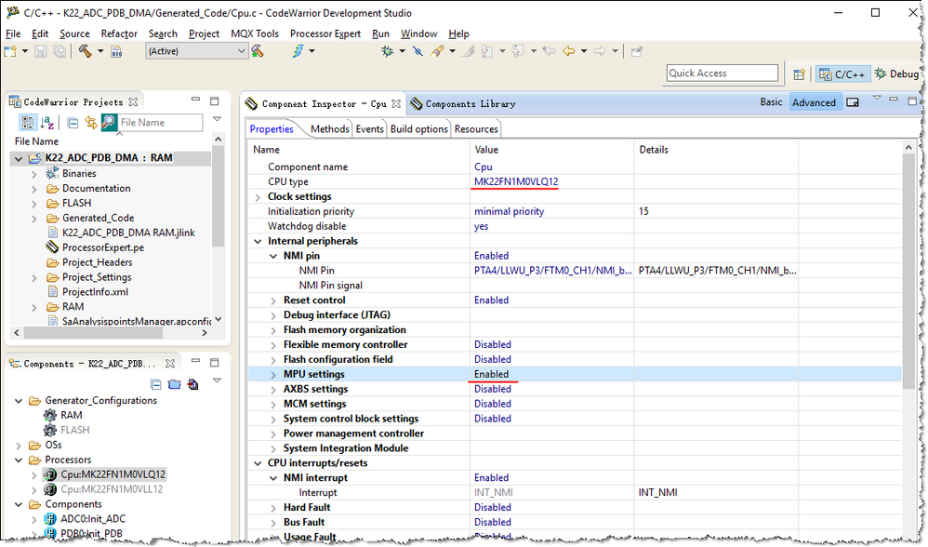
Task: Switch the inspector to Basic view
Action: [771, 102]
